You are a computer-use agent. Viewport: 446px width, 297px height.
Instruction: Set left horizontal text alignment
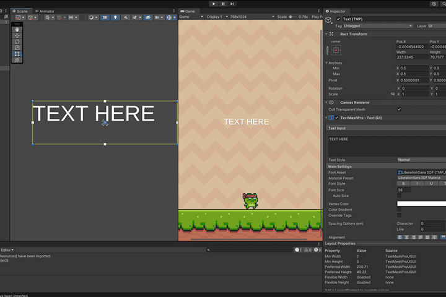pos(400,237)
